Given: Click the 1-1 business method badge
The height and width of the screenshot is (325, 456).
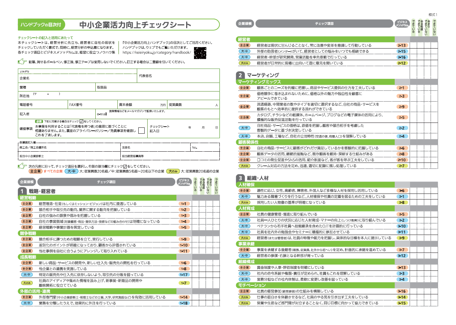Looking at the screenshot, I should coord(184,204).
